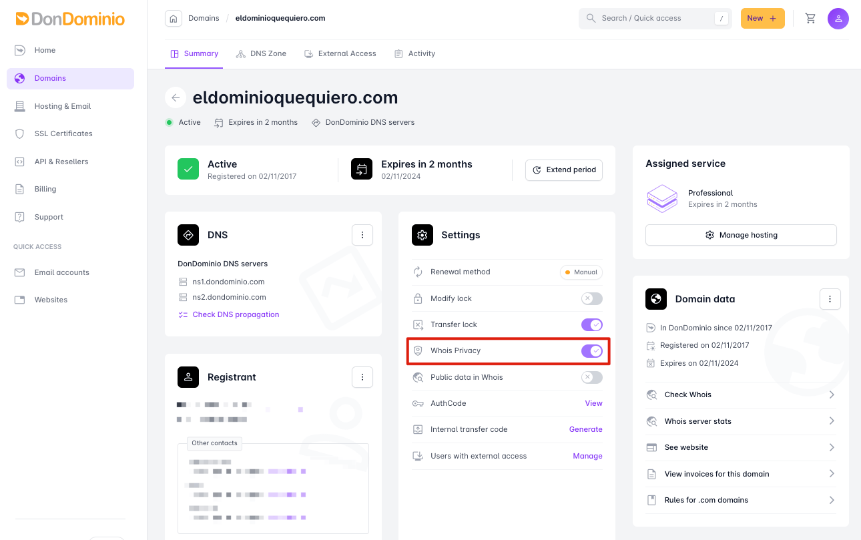Click the Whois Privacy shield icon

[418, 350]
